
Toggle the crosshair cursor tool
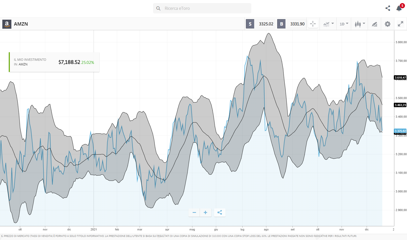[x=313, y=24]
